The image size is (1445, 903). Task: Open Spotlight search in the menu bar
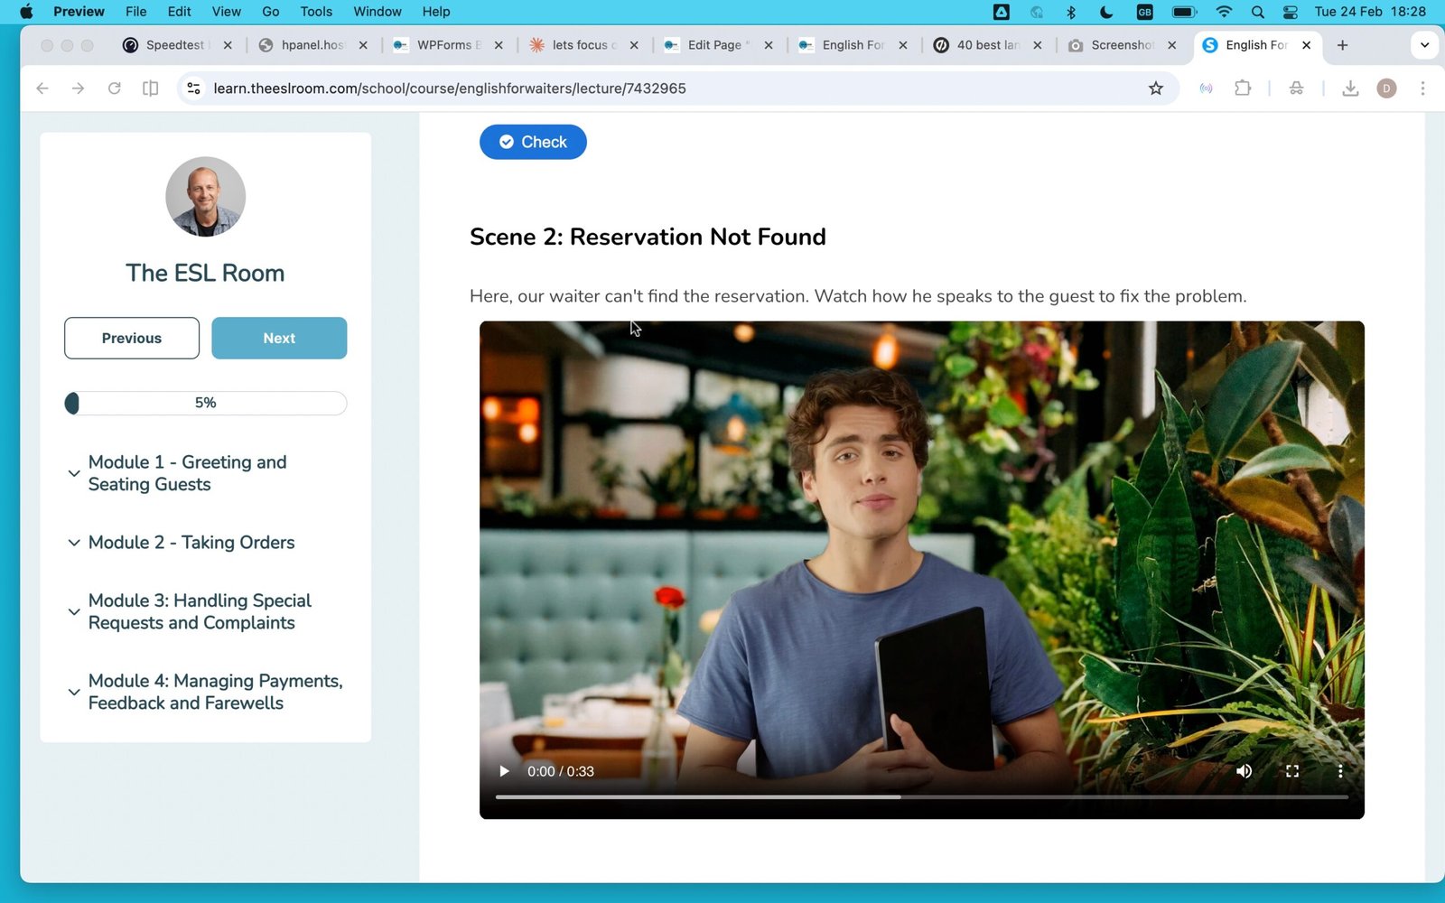(1257, 12)
